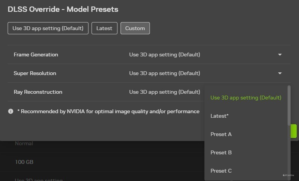Select the top 'Use 3D app setting (Default)' preset button
Viewport: 299px width, 181px height.
click(48, 28)
